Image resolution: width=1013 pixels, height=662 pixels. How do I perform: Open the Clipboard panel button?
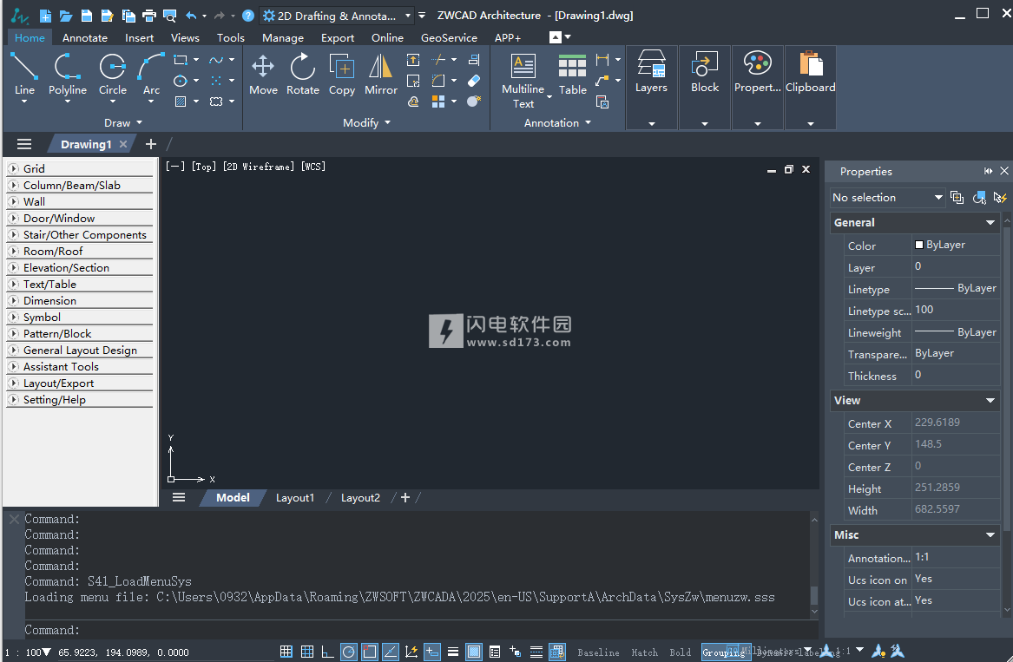[x=810, y=88]
